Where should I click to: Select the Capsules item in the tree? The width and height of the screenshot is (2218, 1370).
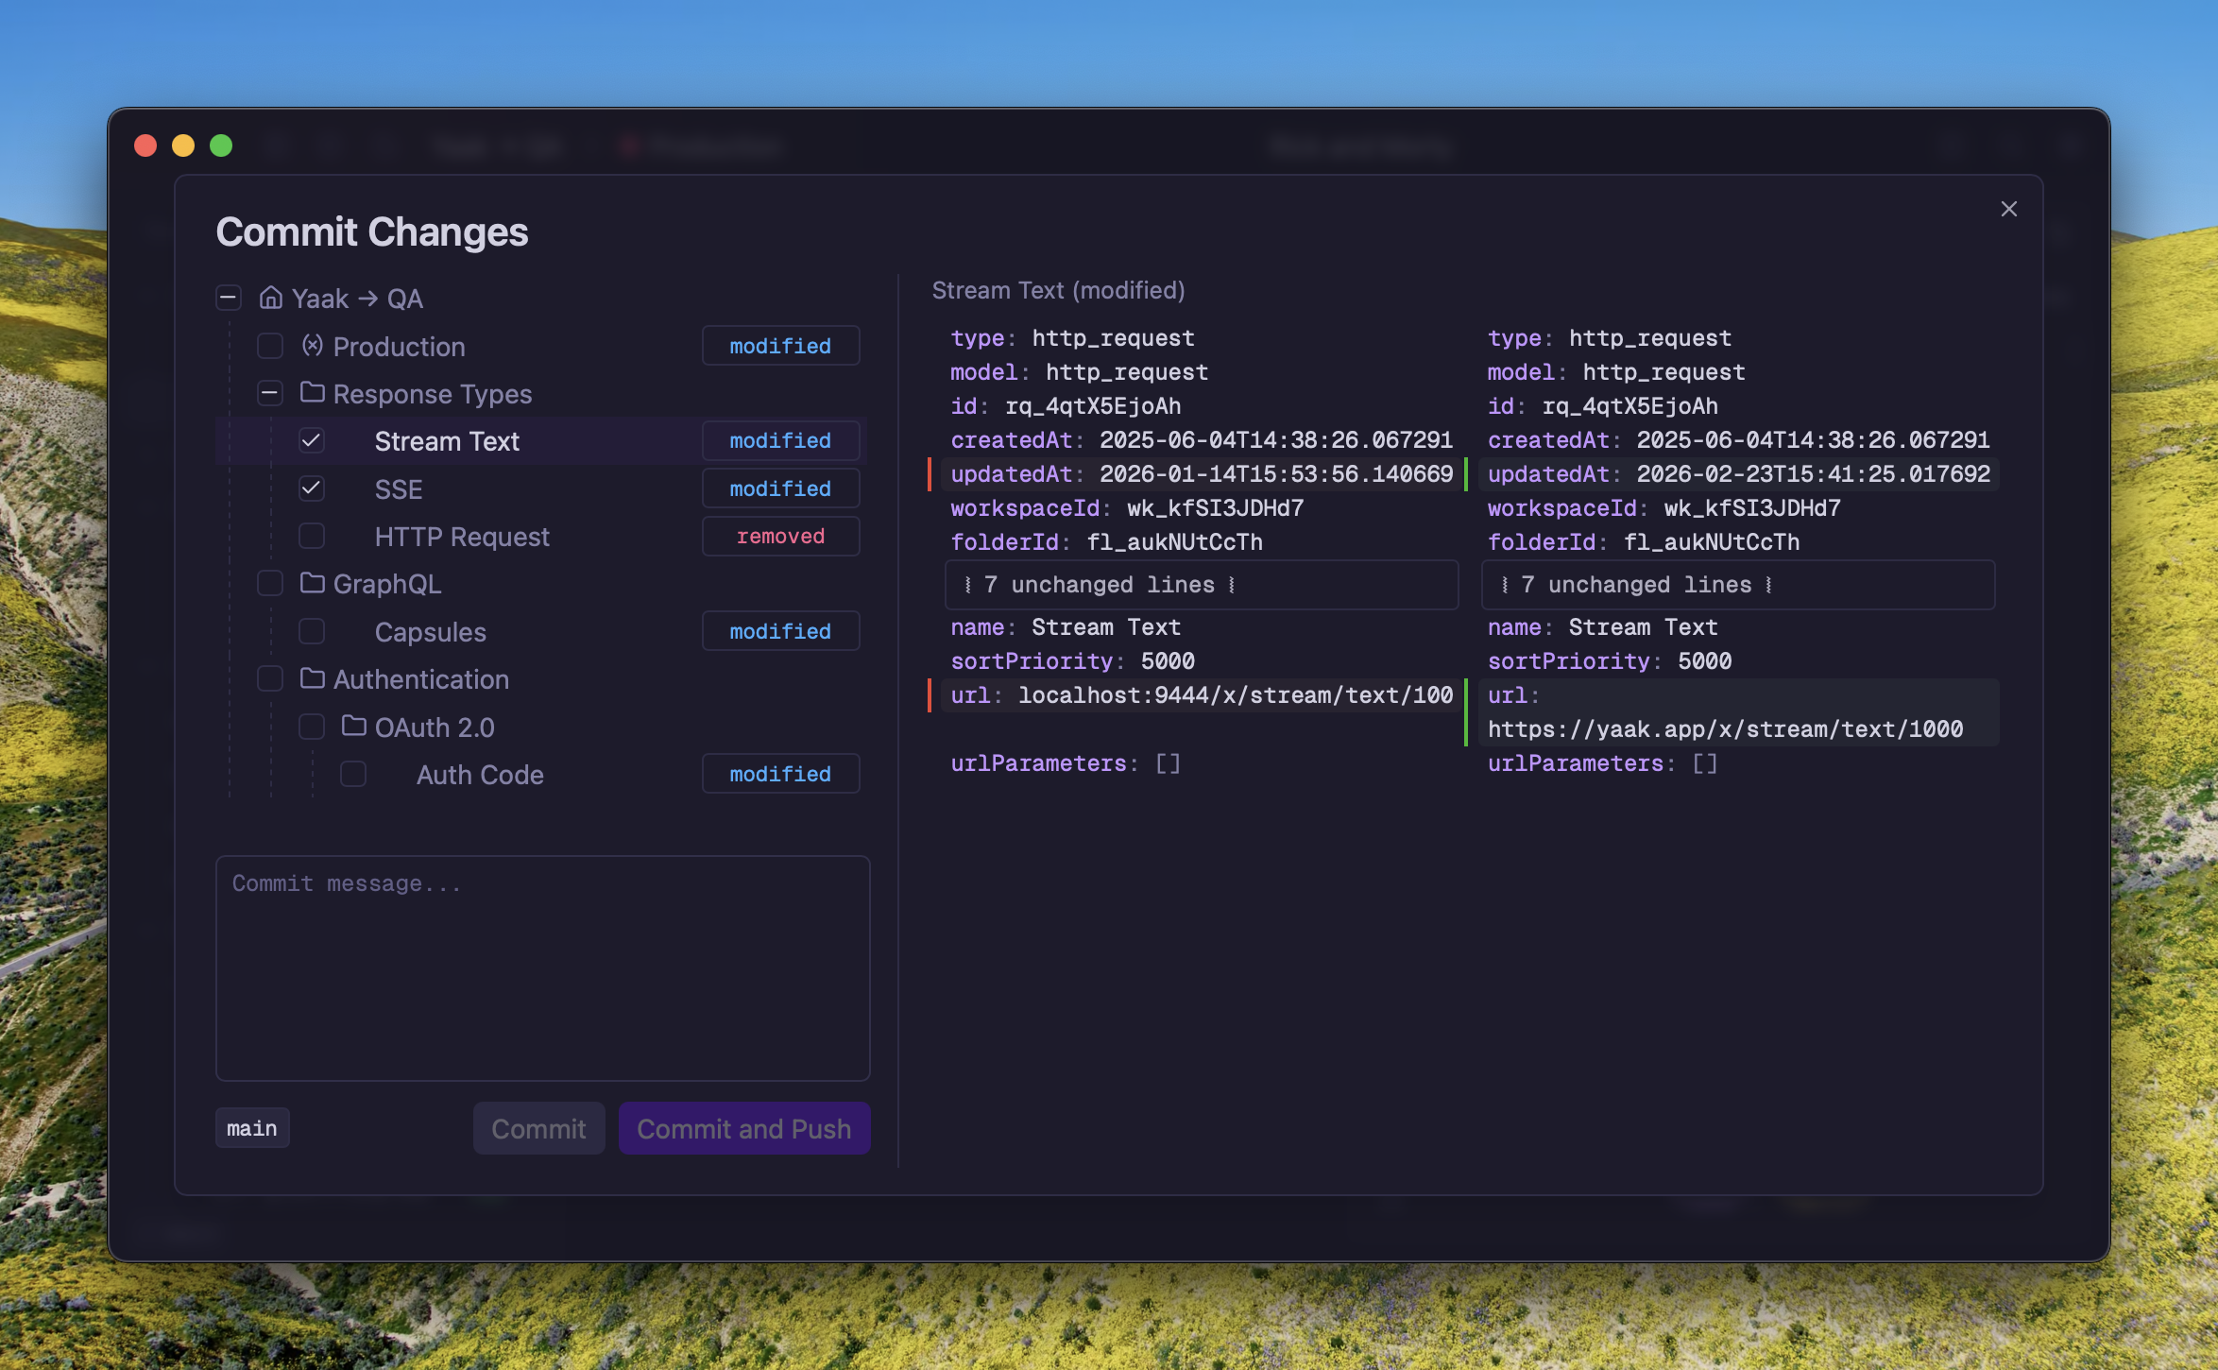coord(430,632)
